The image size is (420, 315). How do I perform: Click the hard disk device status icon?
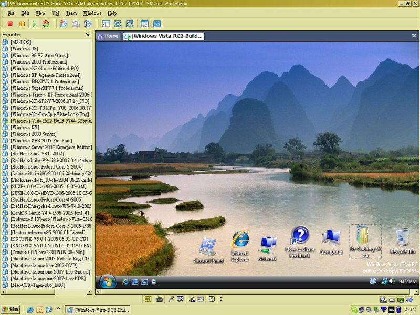383,300
